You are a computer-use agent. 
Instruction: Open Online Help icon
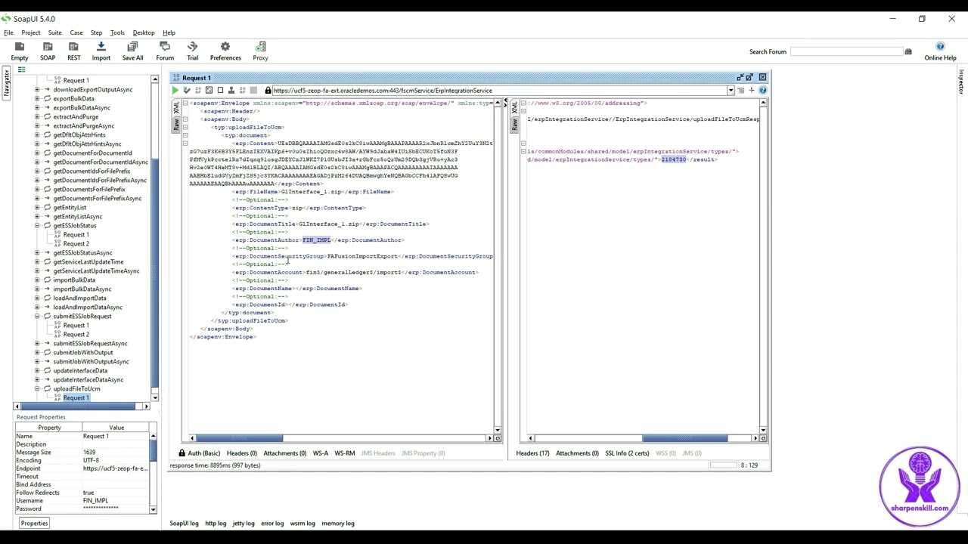[940, 51]
